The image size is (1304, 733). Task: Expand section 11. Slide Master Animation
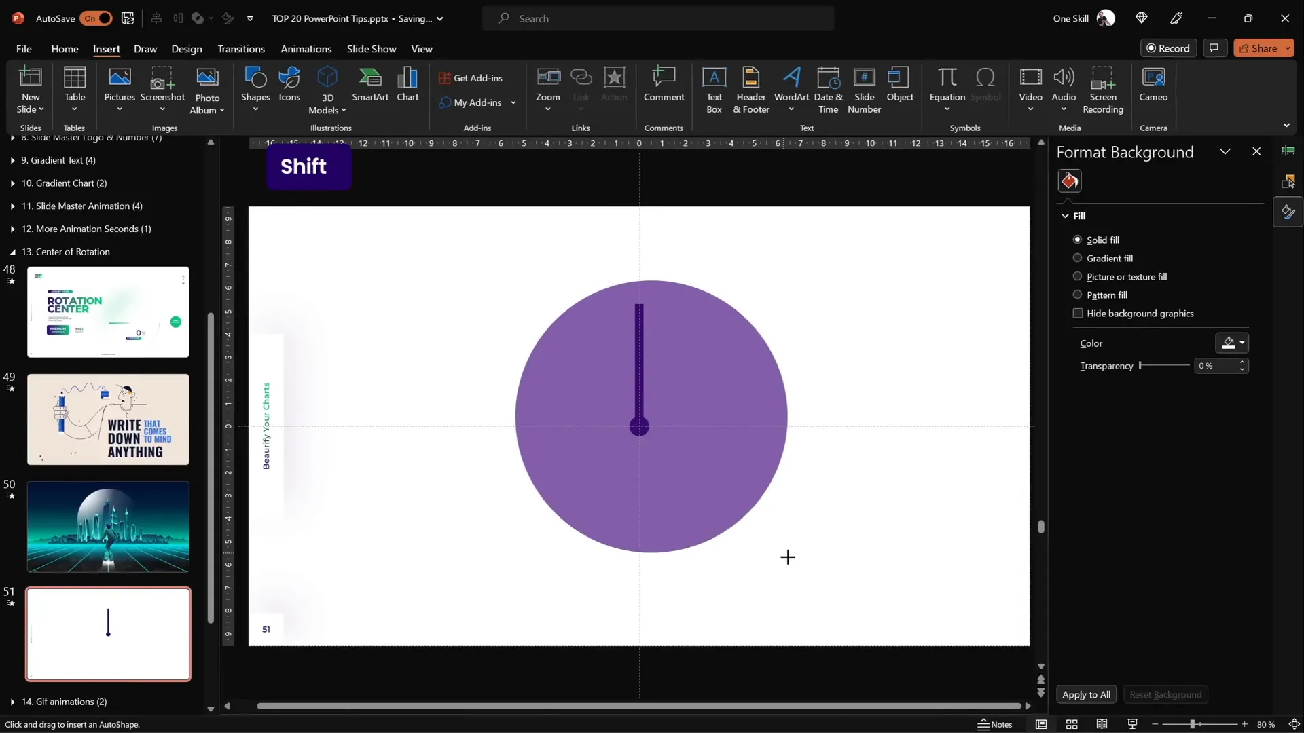point(12,206)
